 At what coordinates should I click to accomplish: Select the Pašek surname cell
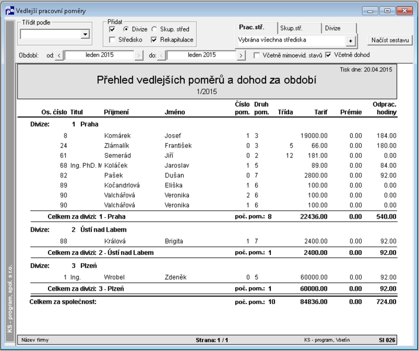(x=114, y=175)
